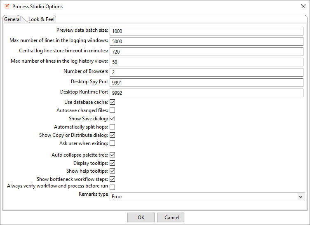
Task: Close the Process Studio Options dialog
Action: click(x=303, y=7)
